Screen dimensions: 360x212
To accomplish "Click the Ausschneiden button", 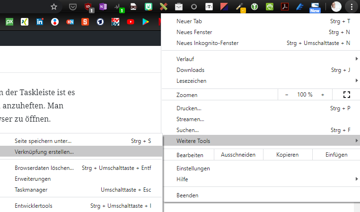I will coord(238,155).
